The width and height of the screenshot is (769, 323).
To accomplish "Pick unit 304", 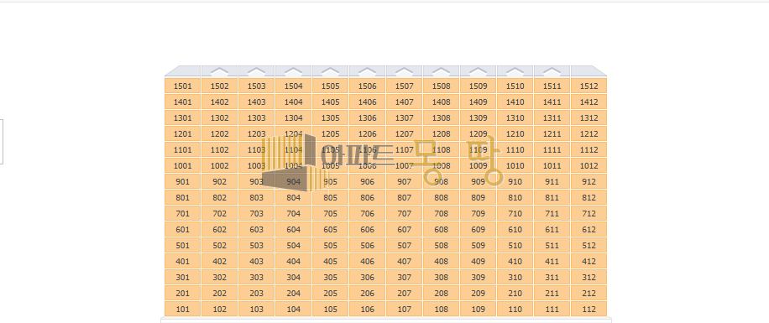I will point(293,278).
